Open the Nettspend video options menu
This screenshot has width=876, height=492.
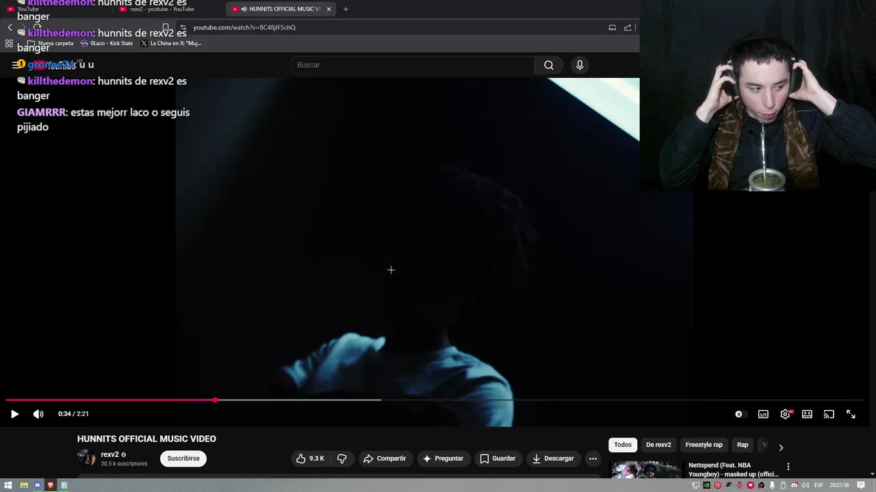pyautogui.click(x=788, y=467)
